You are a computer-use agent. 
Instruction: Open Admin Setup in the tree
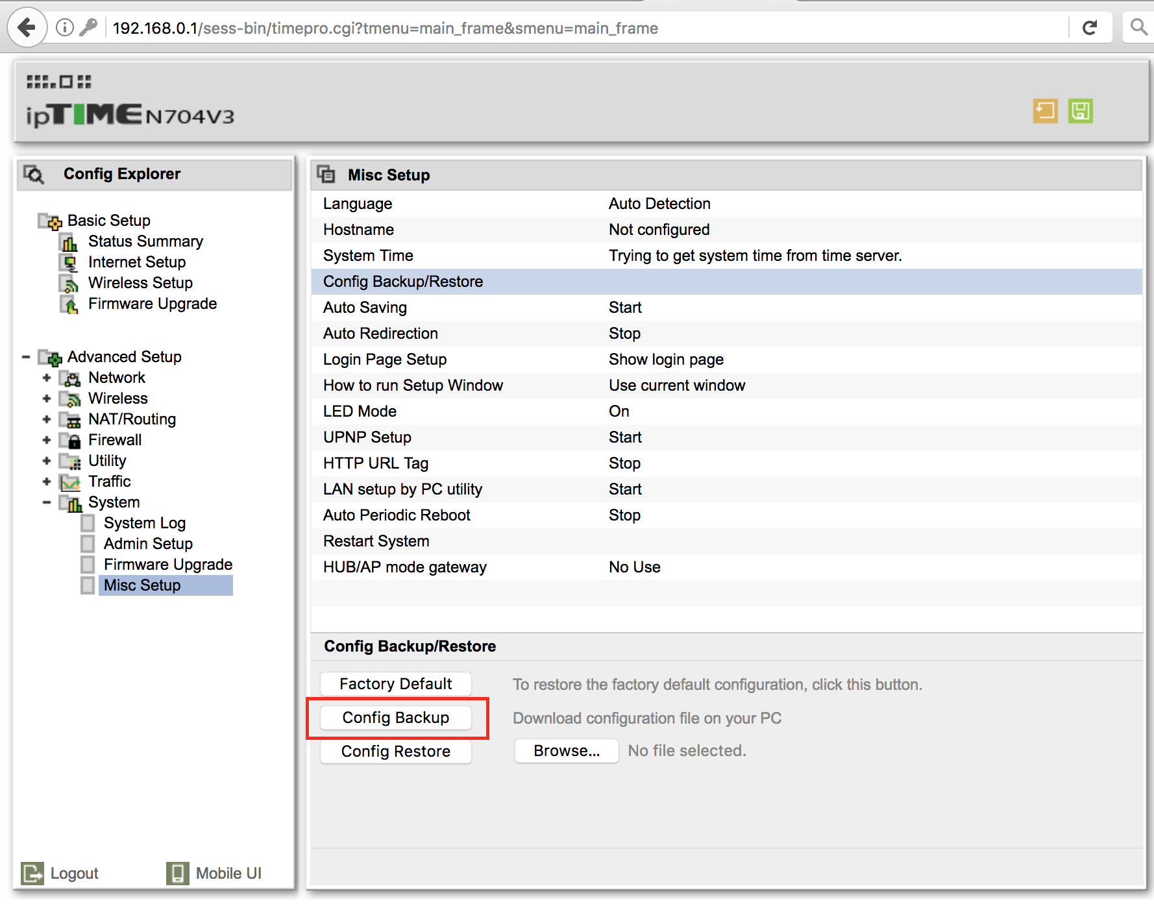tap(148, 544)
